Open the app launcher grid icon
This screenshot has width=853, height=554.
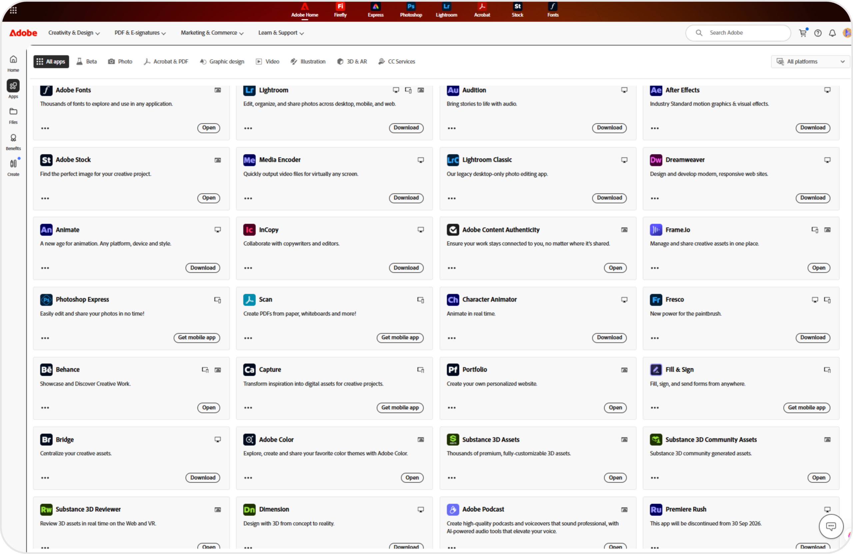point(13,10)
